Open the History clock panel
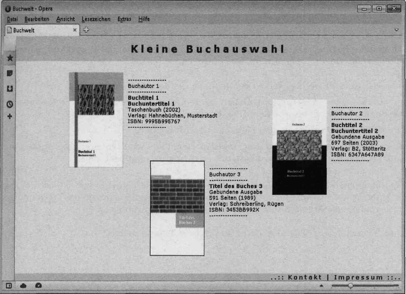 10,104
